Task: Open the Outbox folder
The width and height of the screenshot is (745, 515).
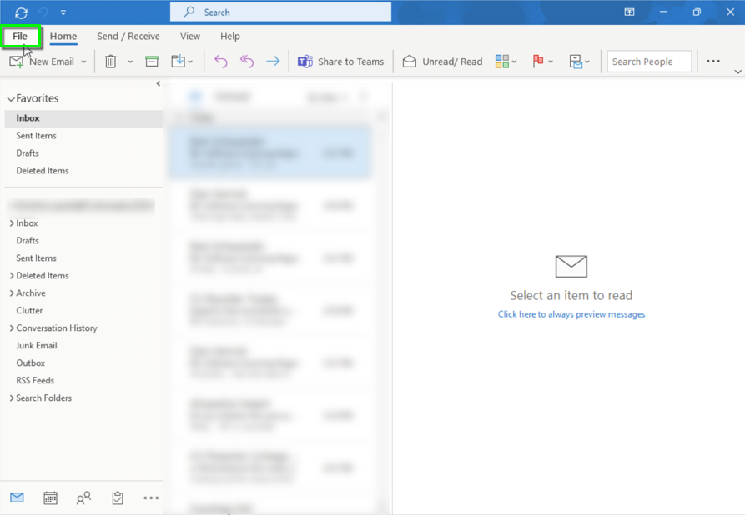Action: click(x=30, y=363)
